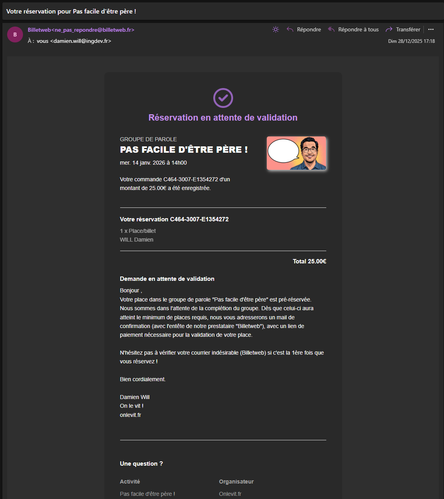
Task: Click the bold PAS FACILE D'ÊTRE PÈRE title
Action: 184,150
